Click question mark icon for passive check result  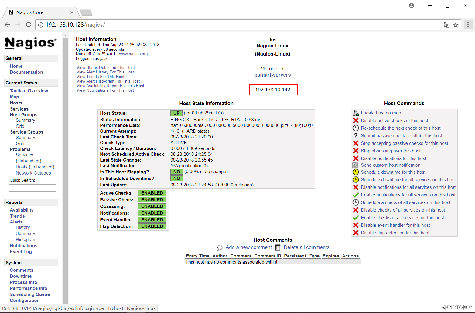pos(356,136)
